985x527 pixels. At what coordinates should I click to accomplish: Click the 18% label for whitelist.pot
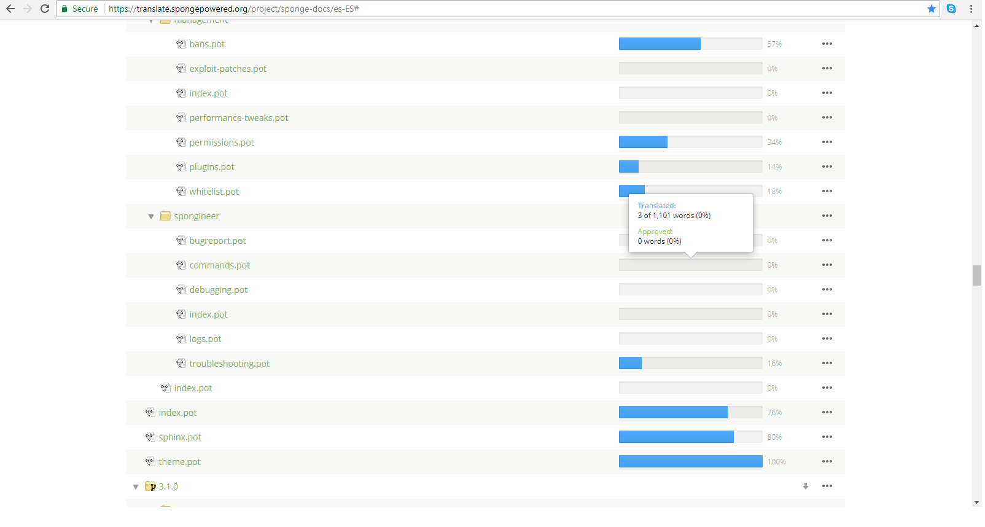point(774,192)
